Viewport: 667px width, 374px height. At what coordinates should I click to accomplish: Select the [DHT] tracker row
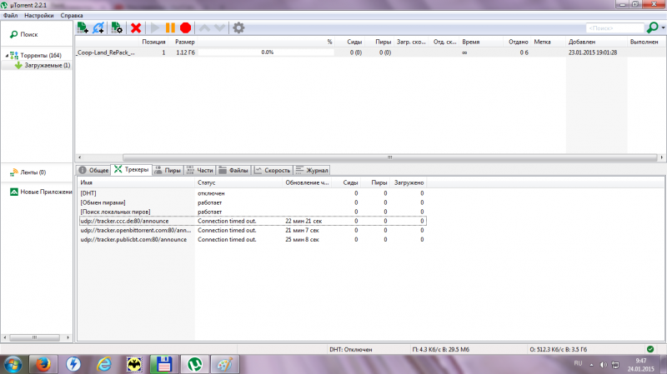point(253,193)
